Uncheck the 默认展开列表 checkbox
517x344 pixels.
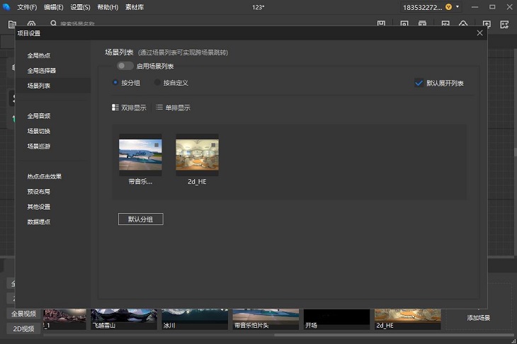pyautogui.click(x=419, y=83)
